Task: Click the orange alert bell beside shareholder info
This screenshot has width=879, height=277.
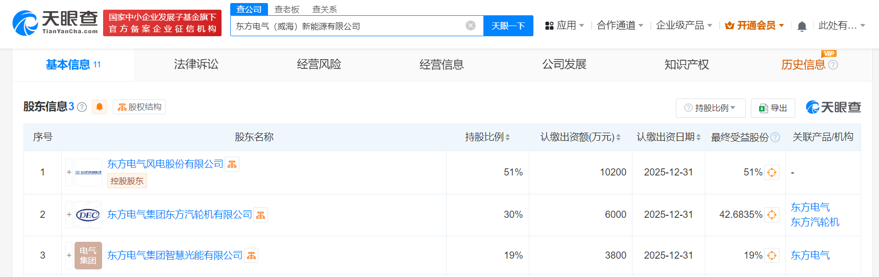Action: (x=100, y=107)
